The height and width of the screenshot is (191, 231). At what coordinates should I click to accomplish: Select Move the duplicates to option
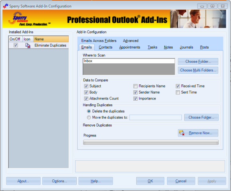click(89, 117)
